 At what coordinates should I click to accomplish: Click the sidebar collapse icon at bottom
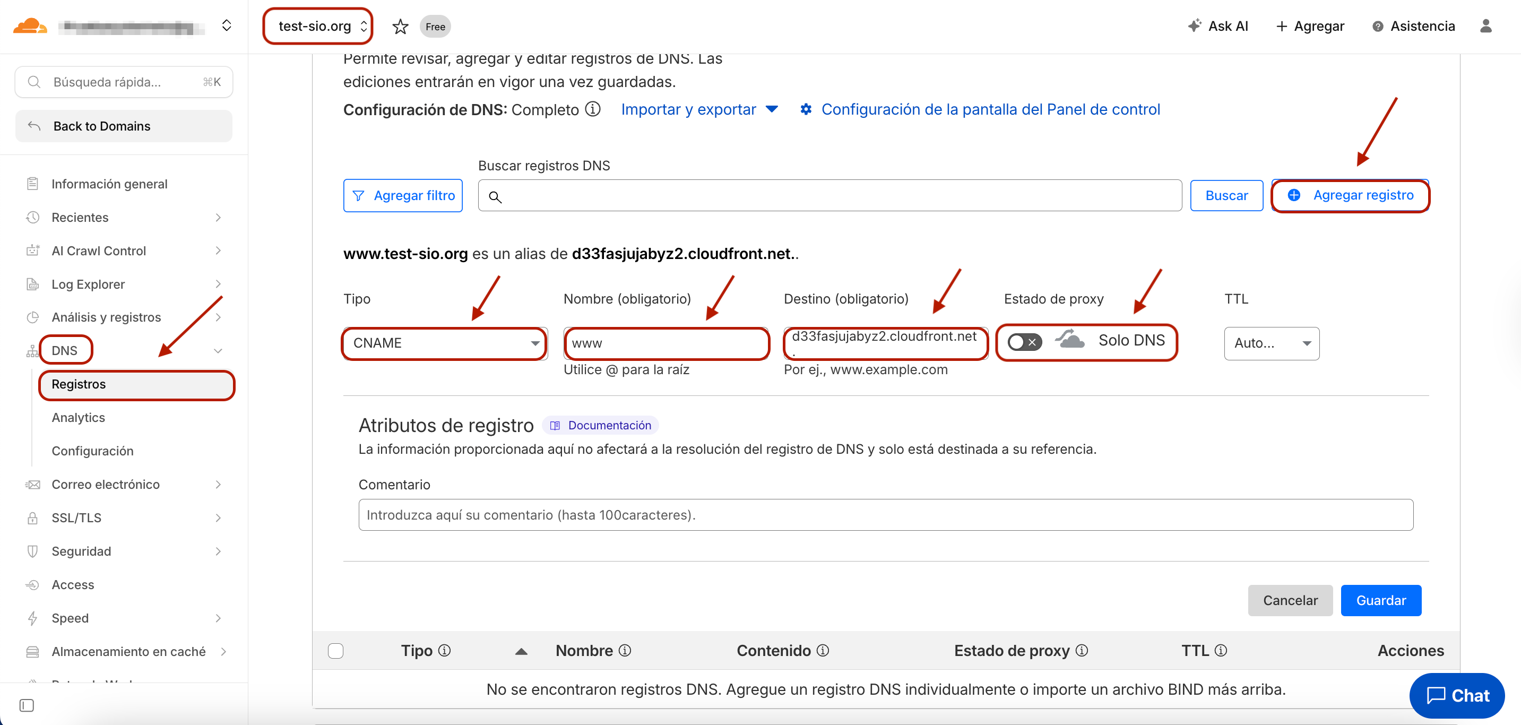pyautogui.click(x=27, y=705)
